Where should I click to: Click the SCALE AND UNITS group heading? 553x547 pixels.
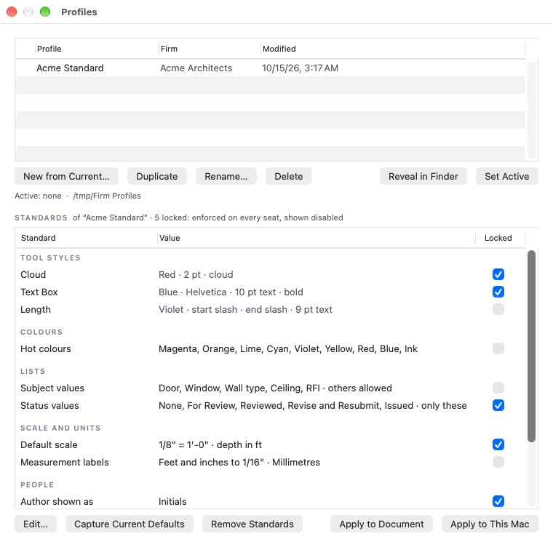(60, 428)
